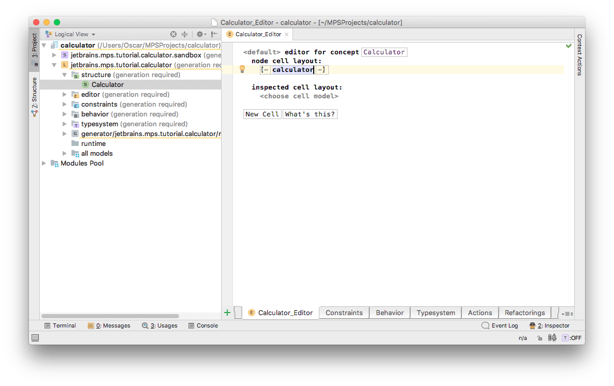Toggle the T:OFF type-checking indicator
The width and height of the screenshot is (614, 386).
tap(572, 338)
